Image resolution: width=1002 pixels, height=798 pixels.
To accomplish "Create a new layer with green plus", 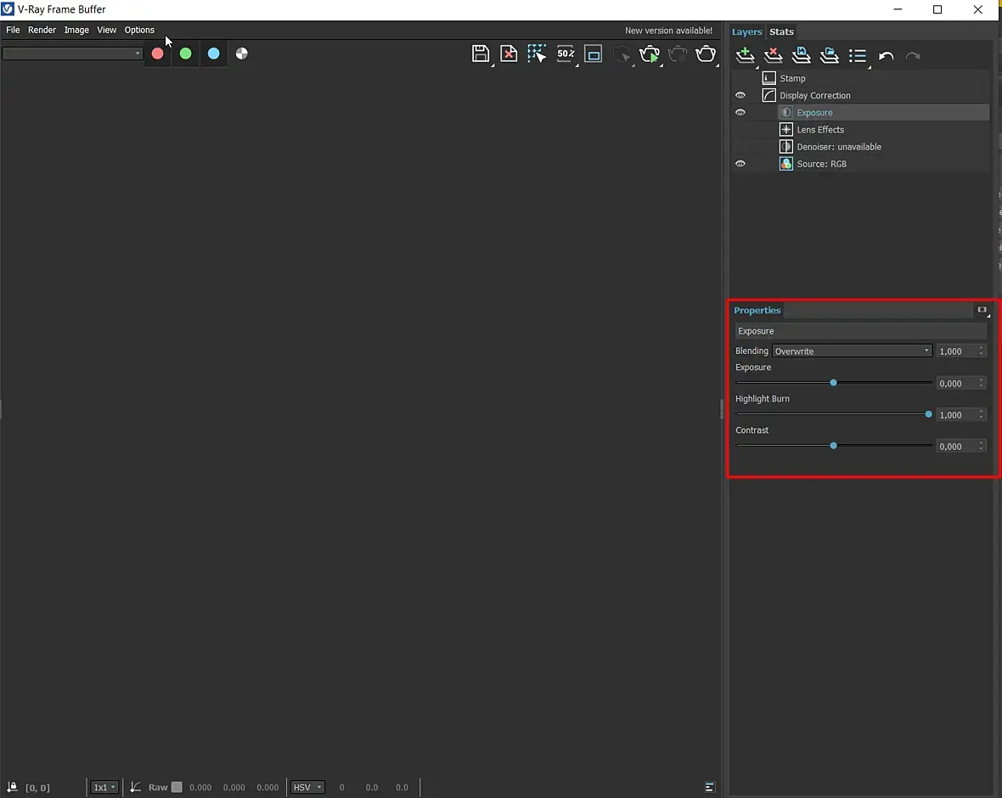I will click(745, 55).
